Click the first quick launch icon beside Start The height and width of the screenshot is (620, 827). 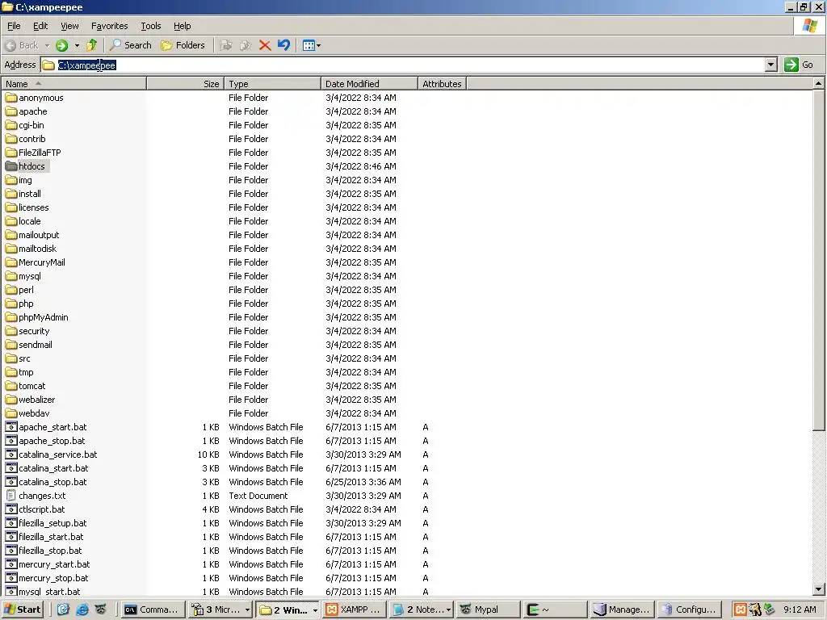[x=63, y=610]
